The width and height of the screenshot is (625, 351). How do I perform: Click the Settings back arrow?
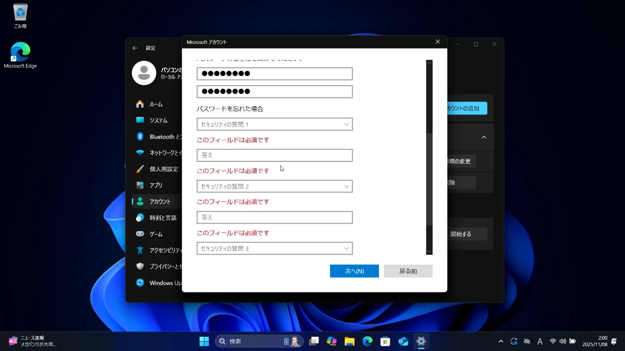point(135,48)
